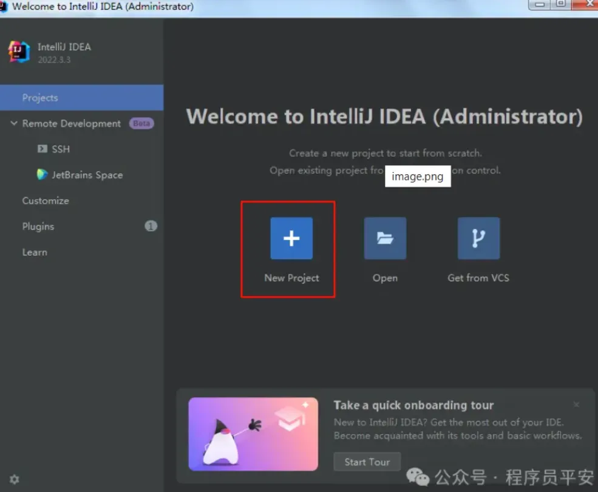Click the IntelliJ IDEA logo in sidebar
This screenshot has width=598, height=492.
point(19,52)
